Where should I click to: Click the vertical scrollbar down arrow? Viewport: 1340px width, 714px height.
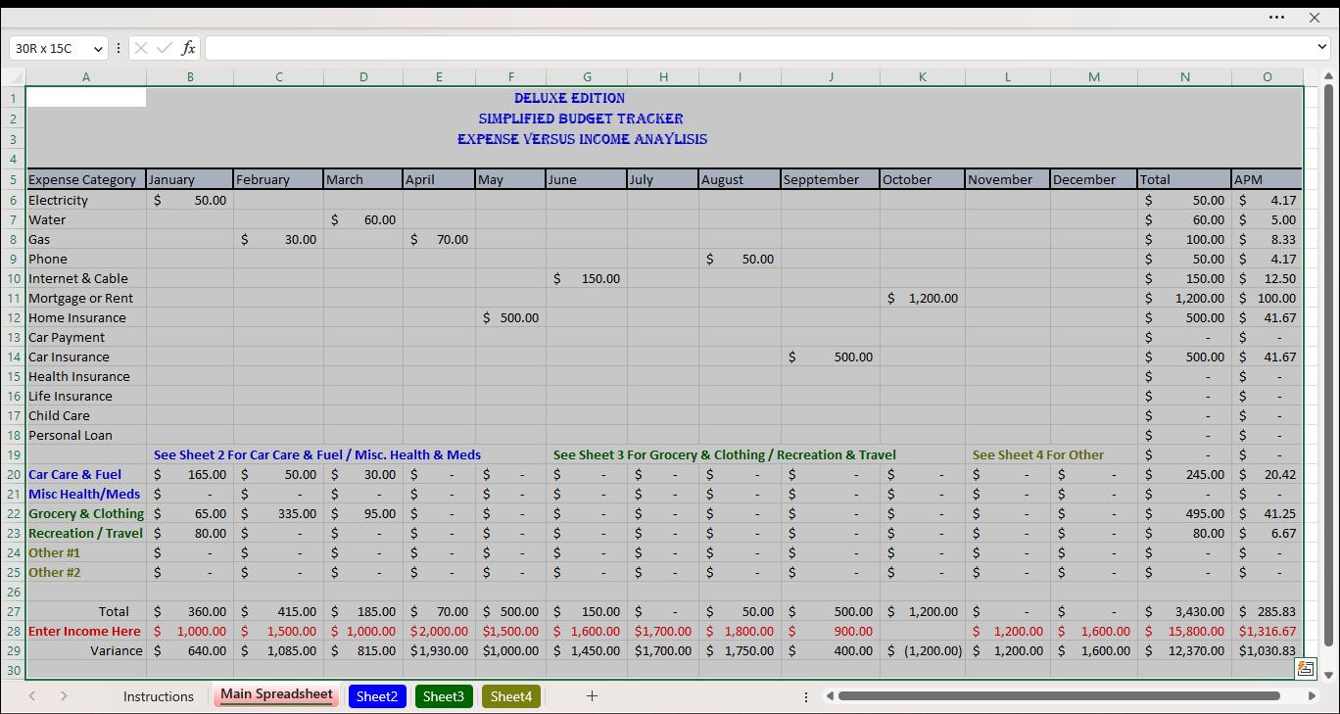click(1329, 674)
